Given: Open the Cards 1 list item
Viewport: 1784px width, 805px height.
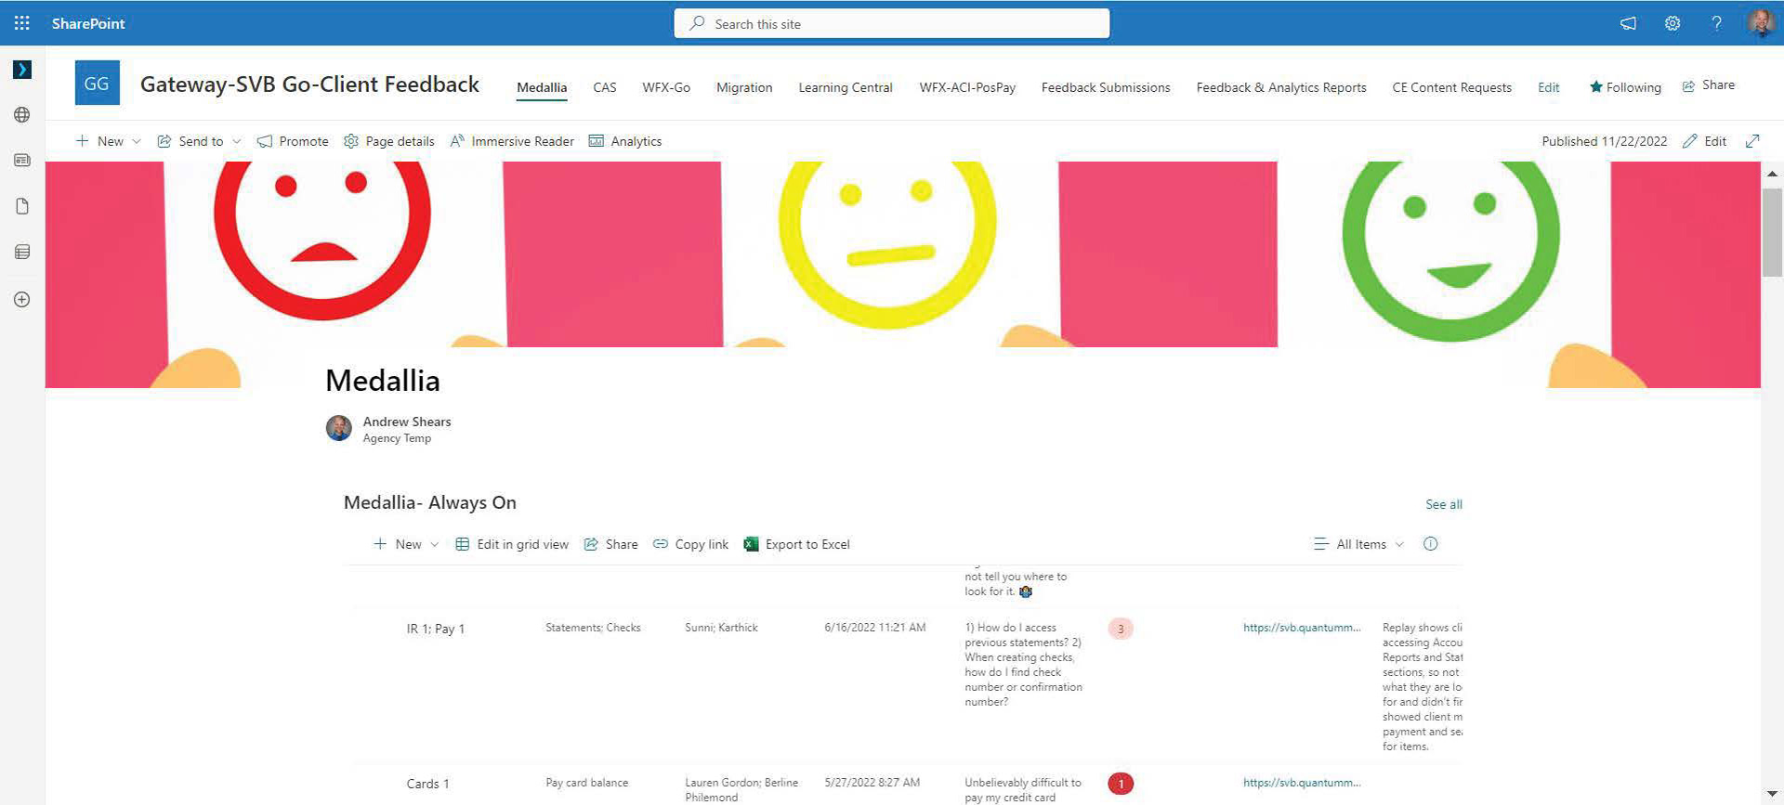Looking at the screenshot, I should tap(427, 784).
